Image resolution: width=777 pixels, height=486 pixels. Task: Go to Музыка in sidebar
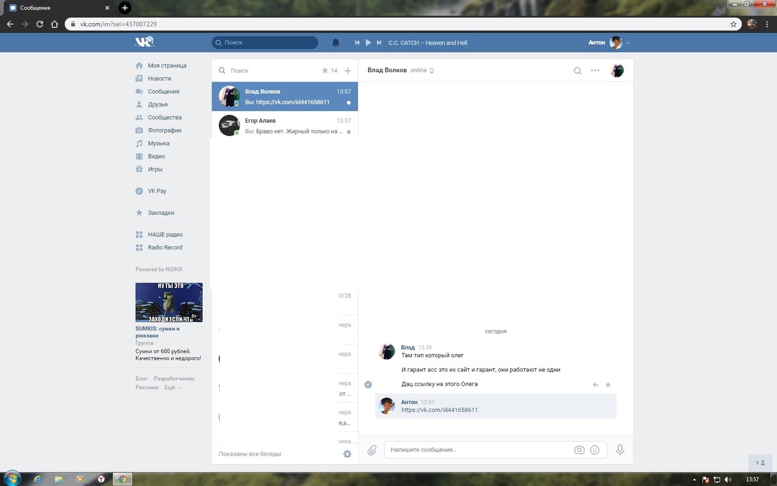(158, 143)
